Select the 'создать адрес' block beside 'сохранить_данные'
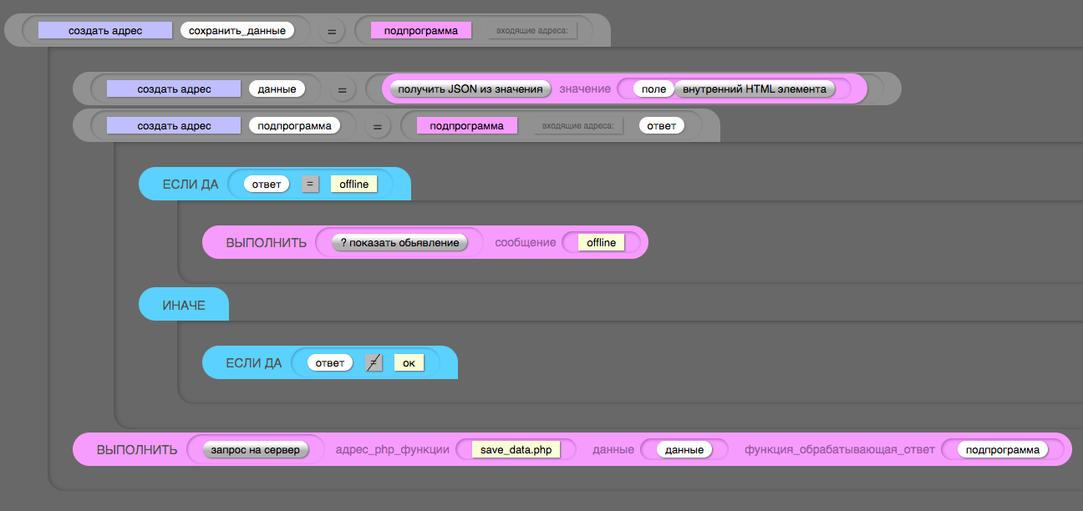The height and width of the screenshot is (511, 1083). point(105,30)
